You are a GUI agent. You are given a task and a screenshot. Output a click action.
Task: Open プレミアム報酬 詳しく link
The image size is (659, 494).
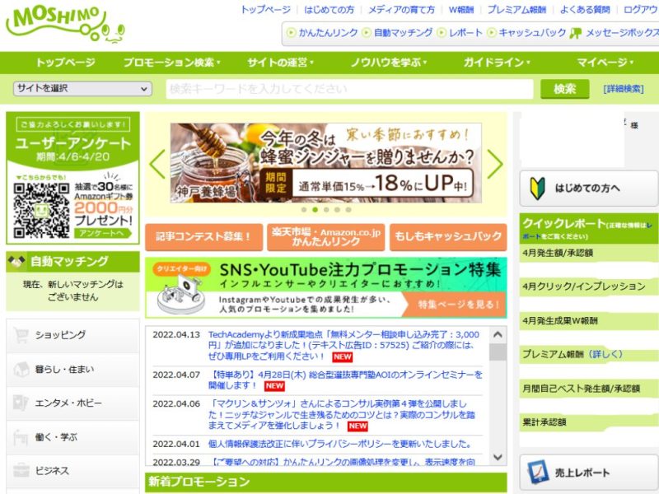tap(605, 354)
